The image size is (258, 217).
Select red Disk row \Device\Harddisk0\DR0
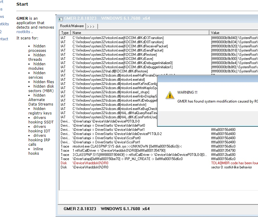point(159,163)
